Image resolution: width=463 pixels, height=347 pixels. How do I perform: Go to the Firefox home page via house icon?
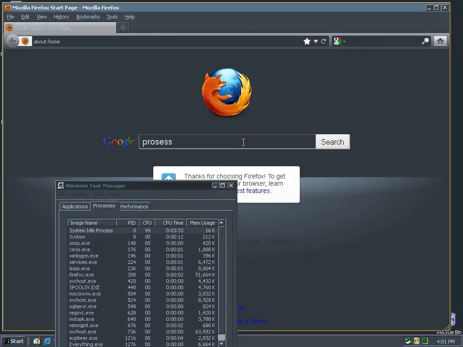tap(440, 41)
